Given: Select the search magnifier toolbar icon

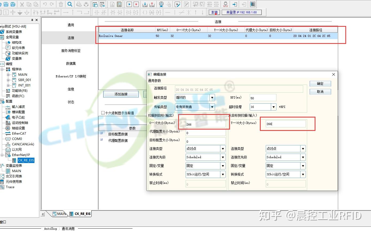Looking at the screenshot, I should click(x=70, y=4).
